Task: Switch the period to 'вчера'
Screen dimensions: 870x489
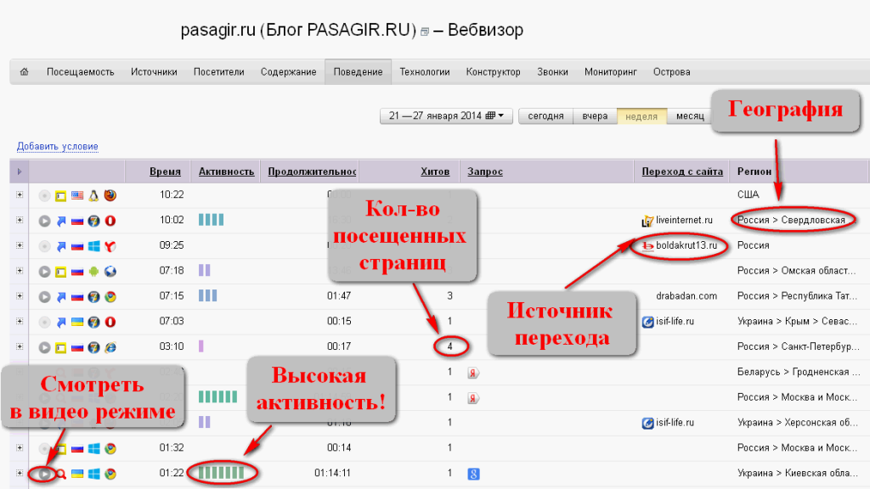Action: click(595, 116)
